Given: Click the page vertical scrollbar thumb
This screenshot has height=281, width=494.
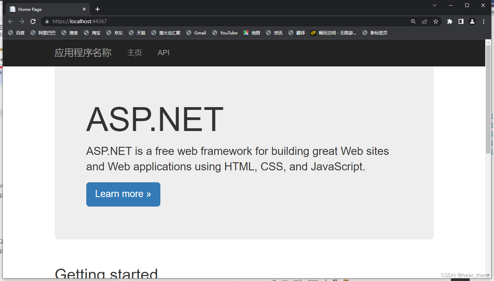Looking at the screenshot, I should point(488,99).
